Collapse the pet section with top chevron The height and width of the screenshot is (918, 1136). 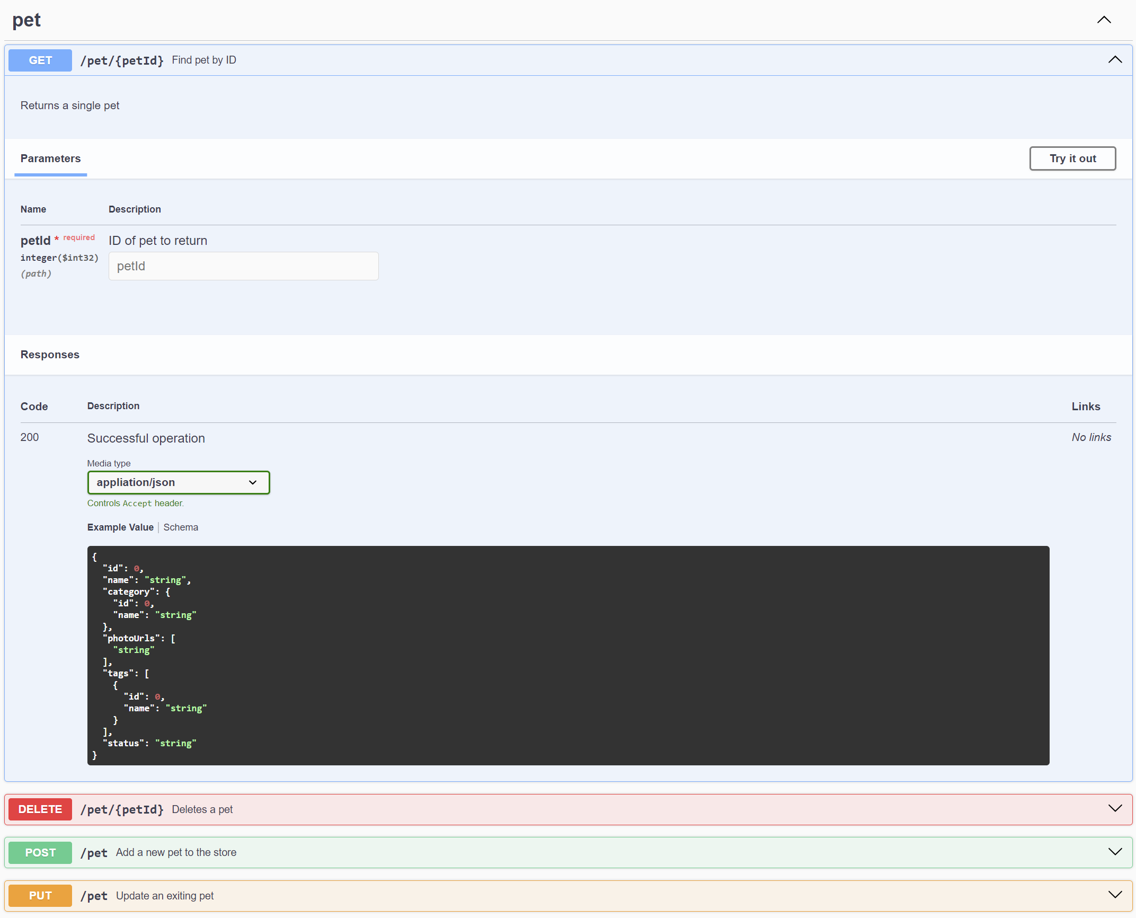[1104, 20]
